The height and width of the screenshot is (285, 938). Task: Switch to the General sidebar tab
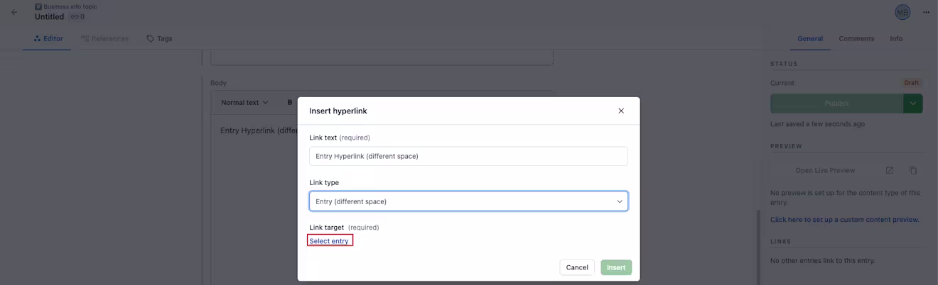tap(810, 39)
